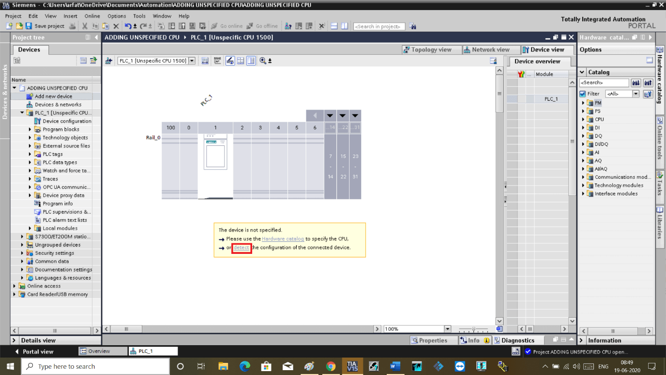Click the binoculars search icon
Image resolution: width=666 pixels, height=375 pixels.
pos(413,26)
